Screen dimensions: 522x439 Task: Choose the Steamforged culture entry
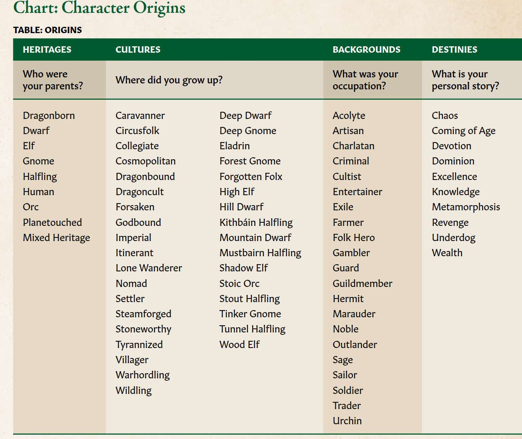coord(143,314)
